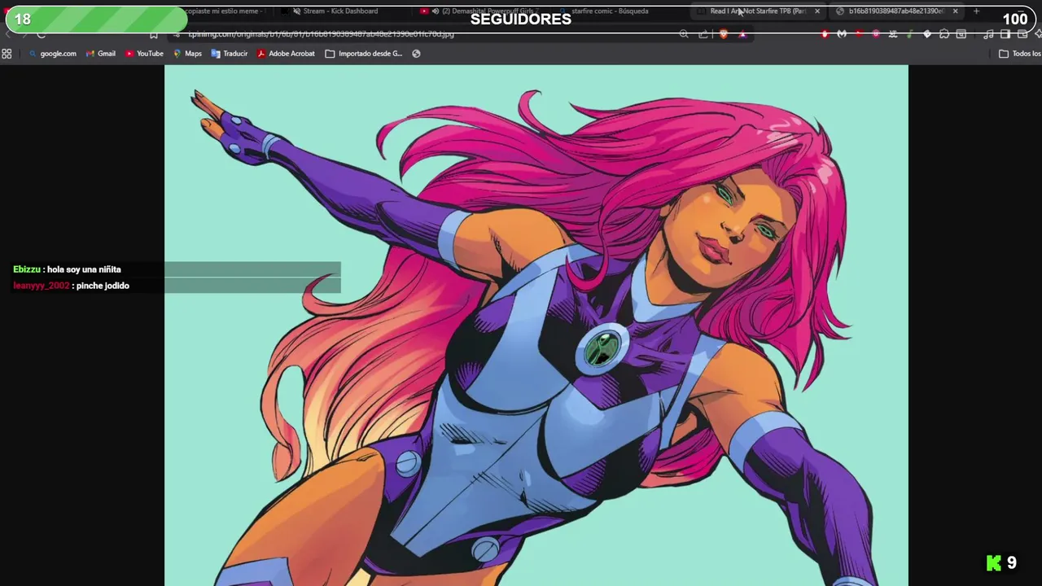The width and height of the screenshot is (1042, 586).
Task: Click the share page icon
Action: point(703,34)
